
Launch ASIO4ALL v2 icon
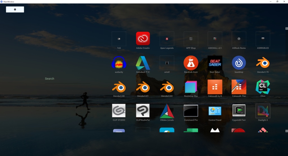(215, 39)
